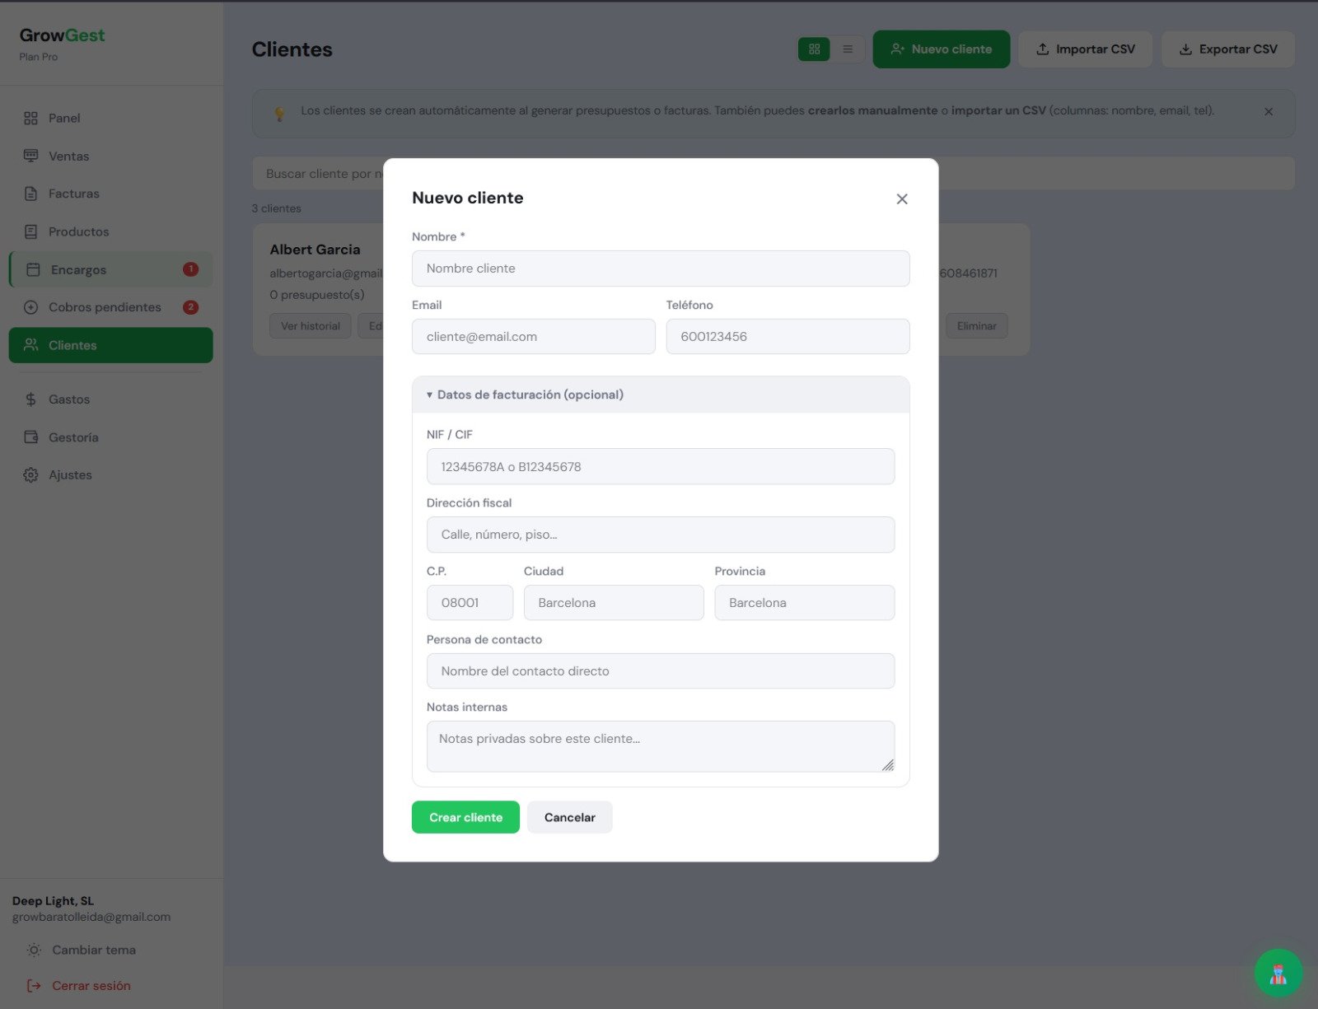This screenshot has height=1009, width=1318.
Task: Click the Gastos dollar icon
Action: coord(30,399)
